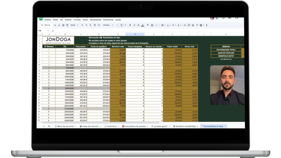Screen dimensions: 281x158
Task: Toggle italic formatting
Action: (134, 25)
